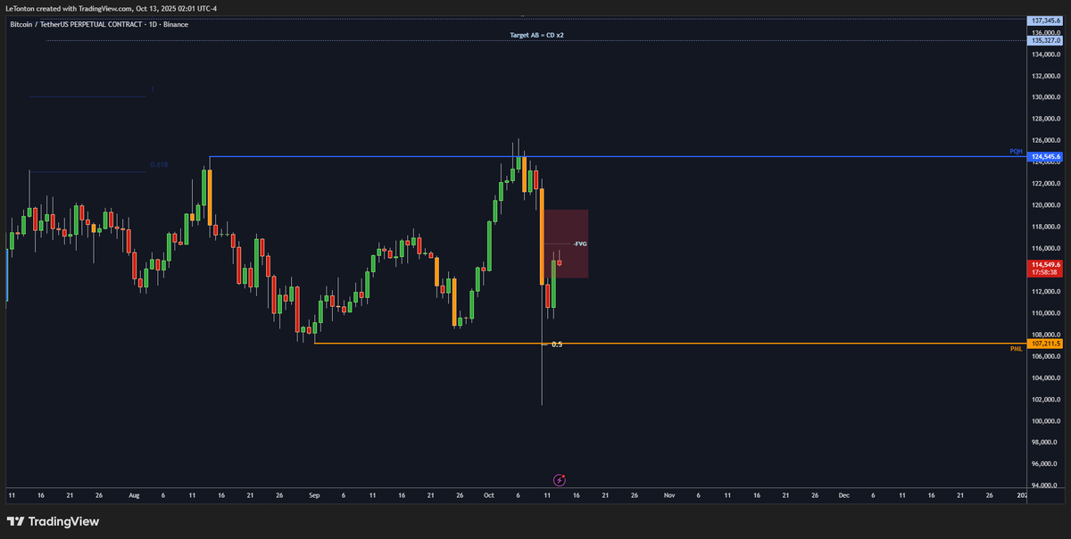Screen dimensions: 1071x539
Task: Click the orange 107,211.5 price tag
Action: point(1044,344)
